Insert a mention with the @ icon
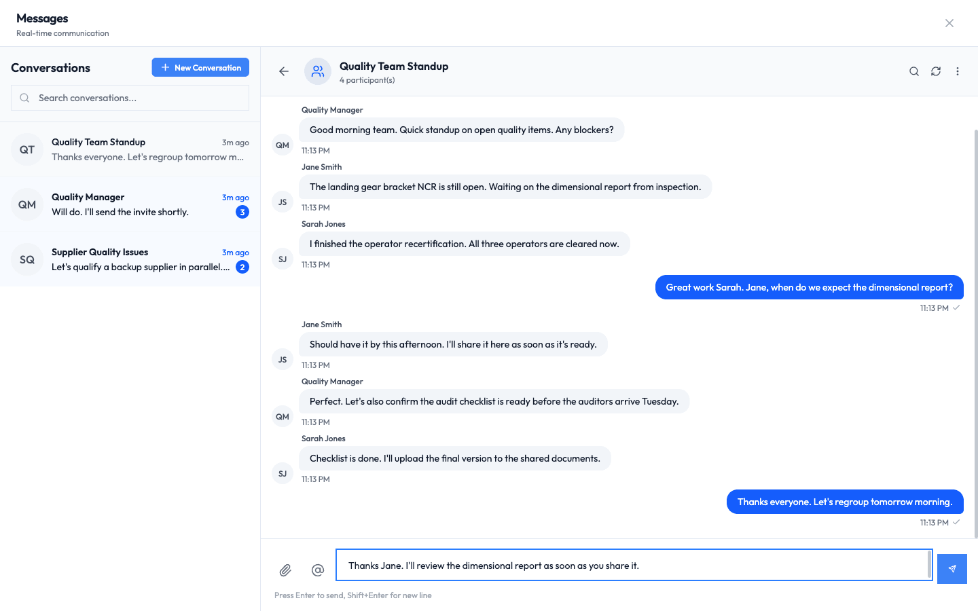The height and width of the screenshot is (611, 978). (x=318, y=570)
